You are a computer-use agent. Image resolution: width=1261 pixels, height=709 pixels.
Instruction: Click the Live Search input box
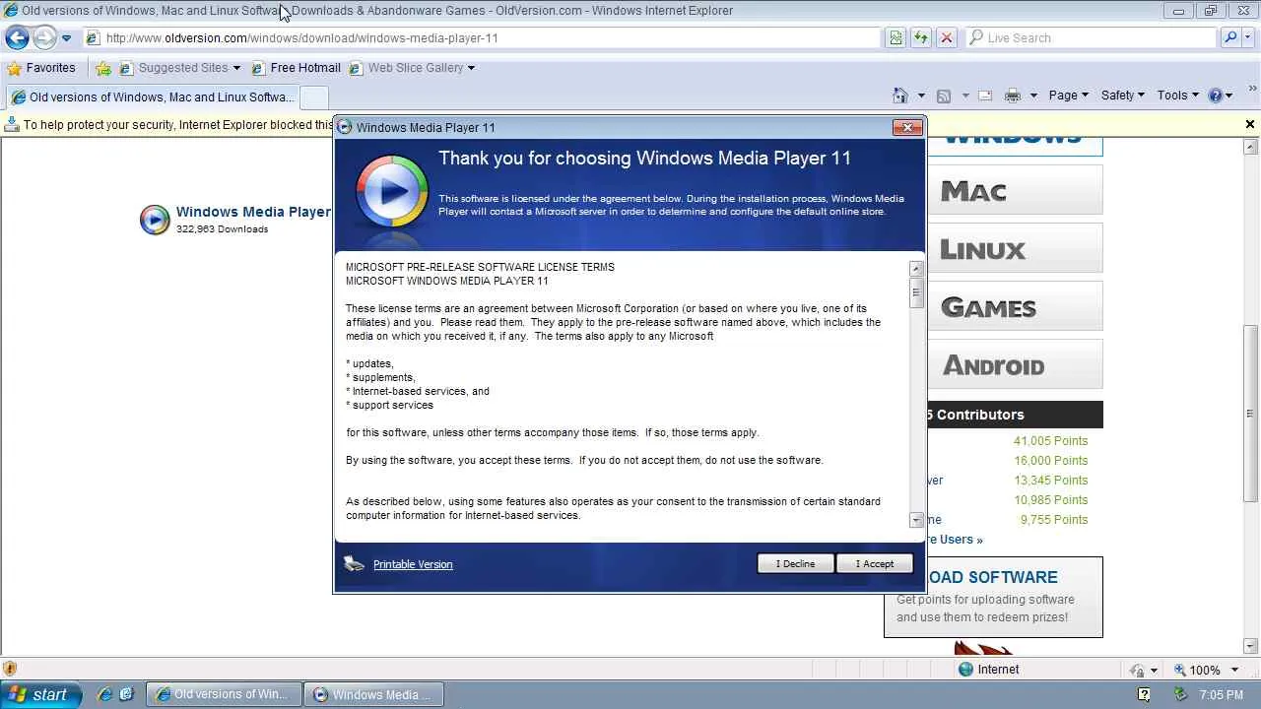[1092, 38]
